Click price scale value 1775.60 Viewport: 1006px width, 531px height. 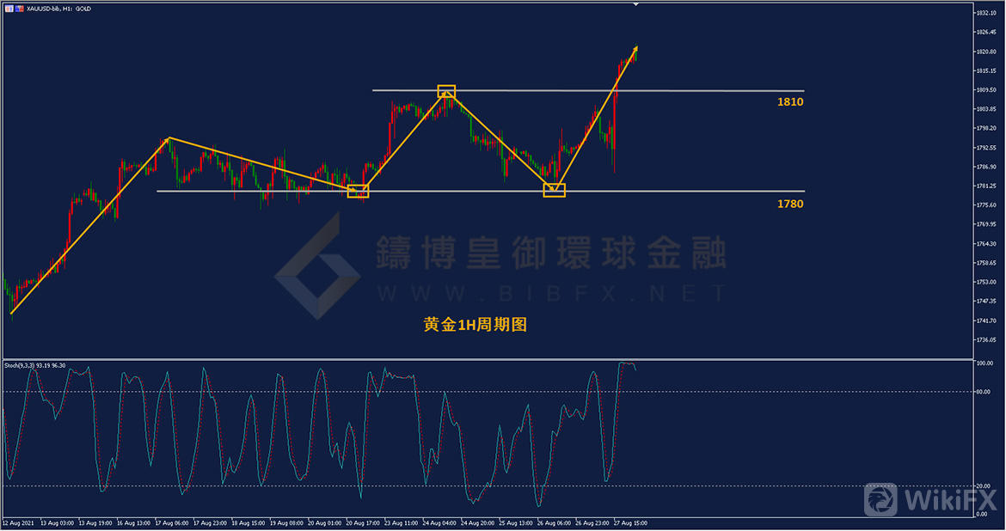(985, 205)
